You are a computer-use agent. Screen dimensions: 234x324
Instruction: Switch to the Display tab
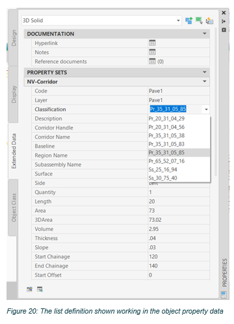(14, 94)
